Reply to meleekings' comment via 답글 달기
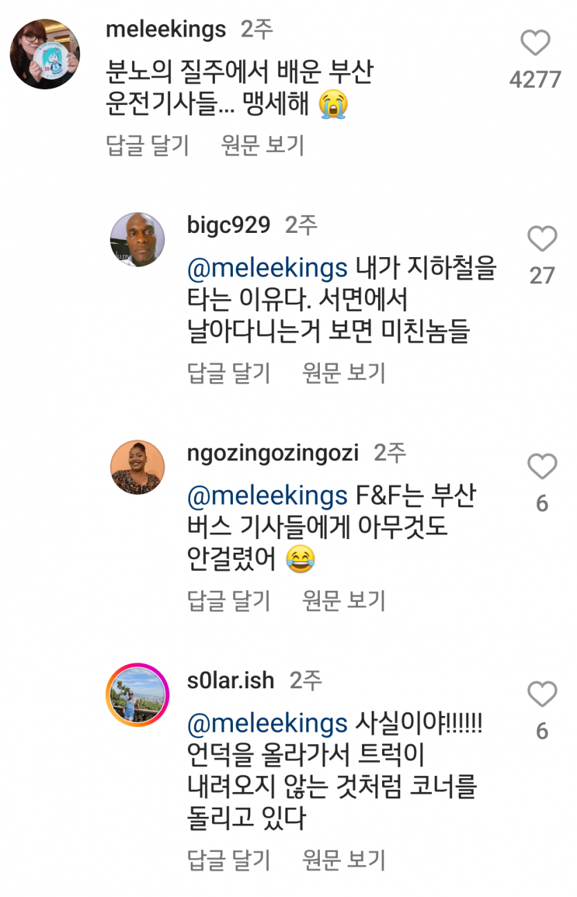Image resolution: width=577 pixels, height=897 pixels. (x=147, y=145)
